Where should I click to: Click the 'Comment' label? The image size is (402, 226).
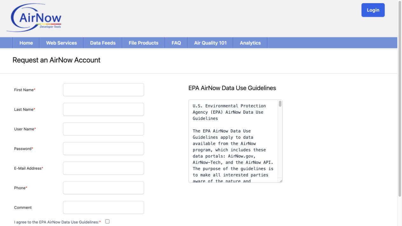pos(23,208)
